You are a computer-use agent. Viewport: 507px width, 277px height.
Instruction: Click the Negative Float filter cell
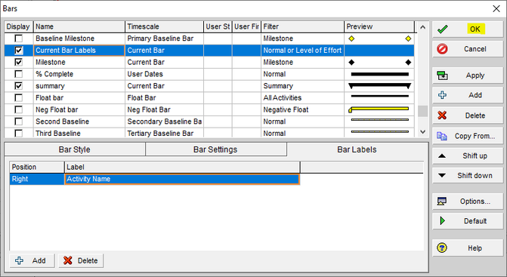click(302, 109)
